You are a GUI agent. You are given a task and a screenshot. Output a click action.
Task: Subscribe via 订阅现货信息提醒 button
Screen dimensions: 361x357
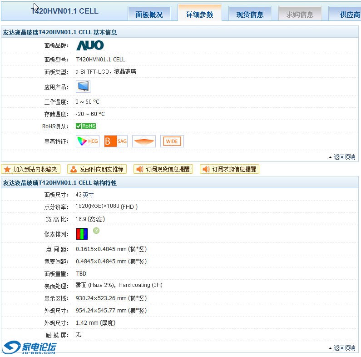point(163,169)
